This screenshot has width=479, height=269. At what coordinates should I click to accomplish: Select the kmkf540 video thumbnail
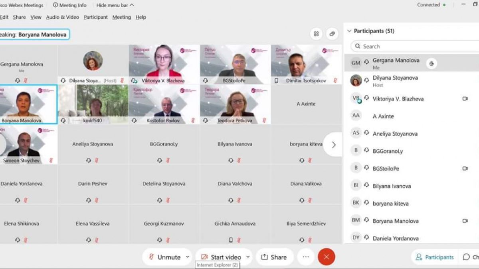pyautogui.click(x=93, y=104)
